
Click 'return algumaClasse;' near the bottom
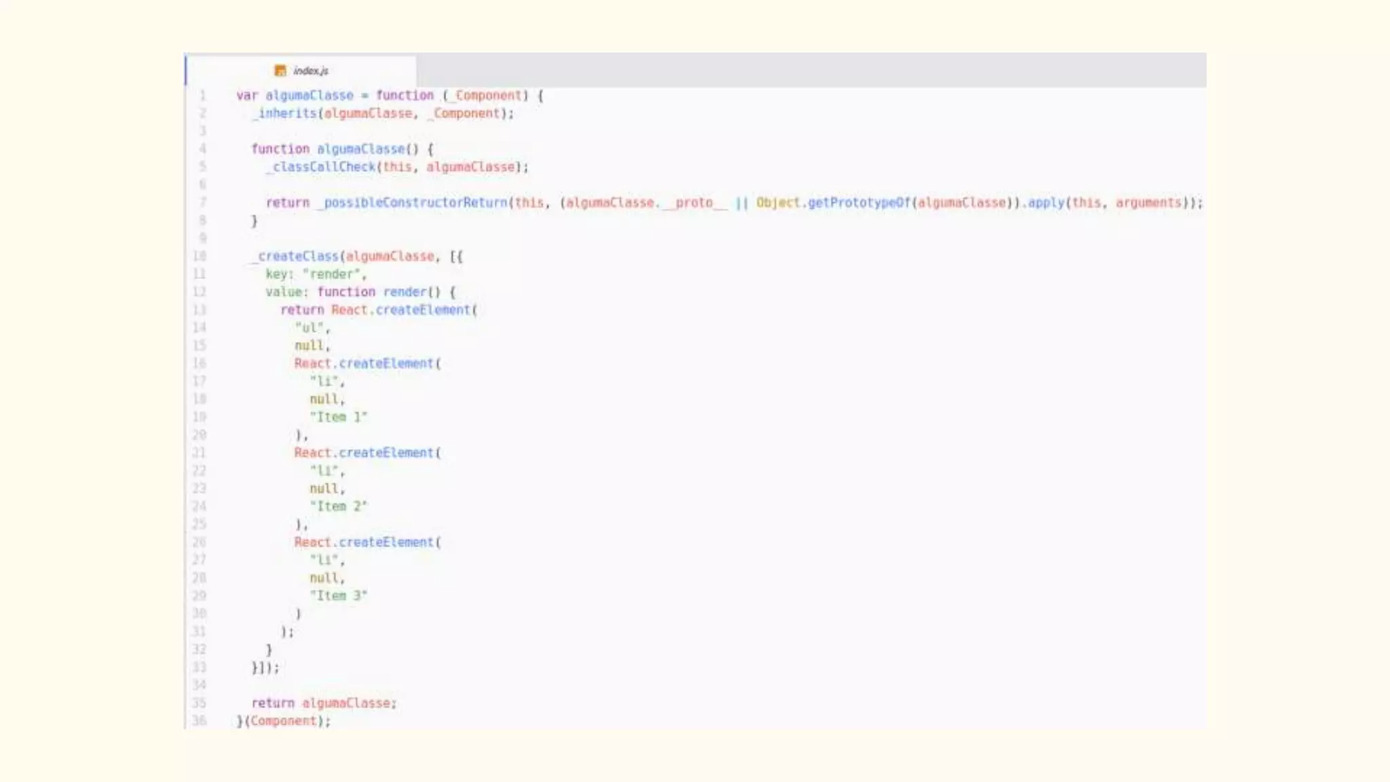coord(324,703)
